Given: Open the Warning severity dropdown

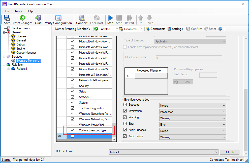Looking at the screenshot, I should click(x=193, y=118).
